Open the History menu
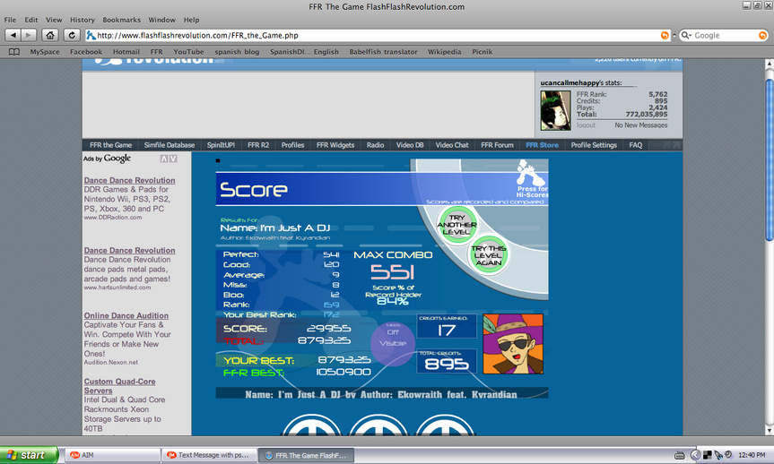Viewport: 774px width, 464px height. point(83,20)
